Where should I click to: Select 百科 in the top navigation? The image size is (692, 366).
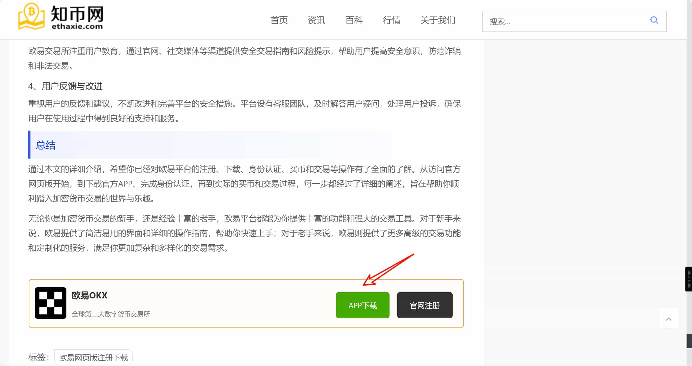tap(354, 20)
